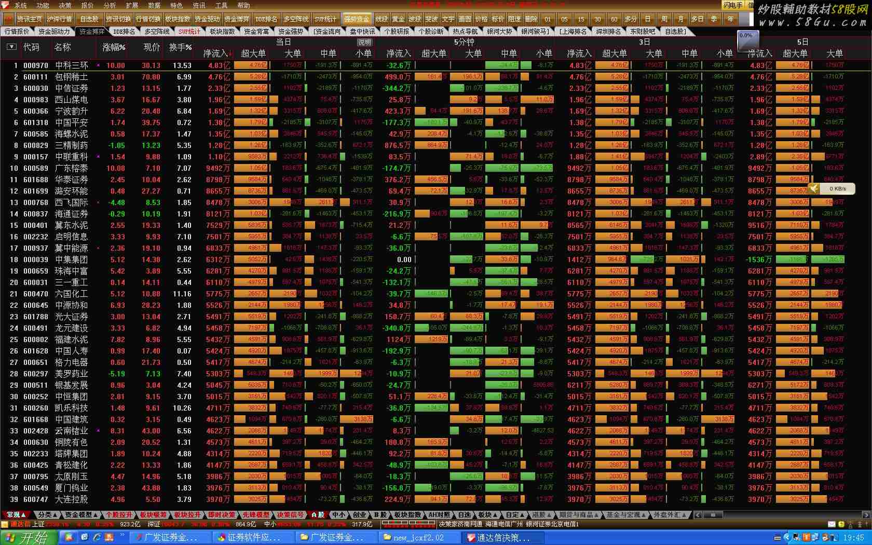Switch to the red SUP统计 tab
This screenshot has width=872, height=545.
click(189, 31)
